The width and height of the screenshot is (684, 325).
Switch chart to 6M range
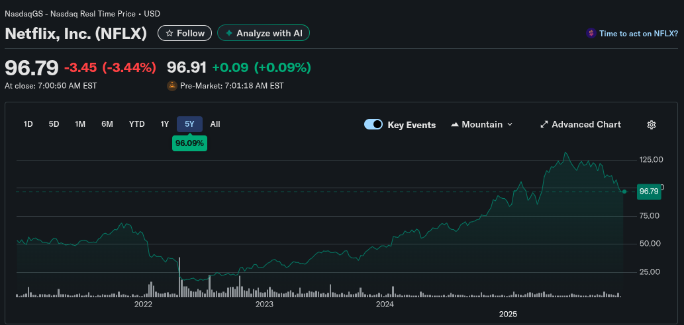pos(107,124)
